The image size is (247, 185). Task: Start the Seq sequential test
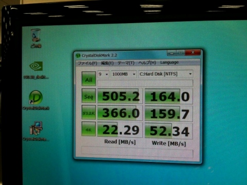click(89, 96)
